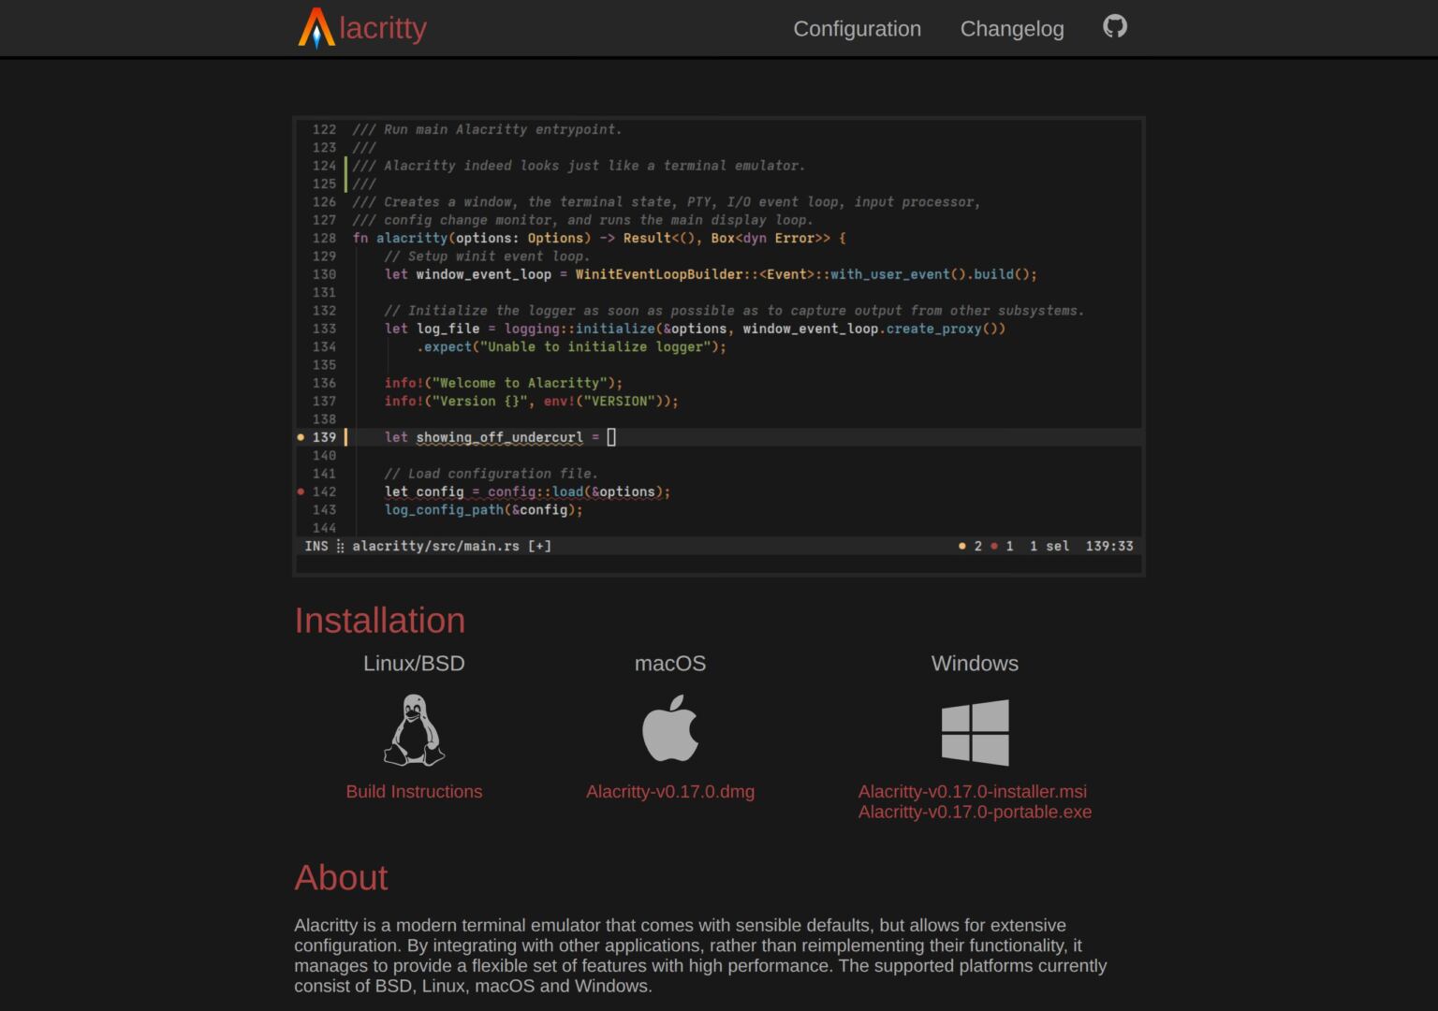1438x1011 pixels.
Task: Click the Windows logo icon
Action: point(975,732)
